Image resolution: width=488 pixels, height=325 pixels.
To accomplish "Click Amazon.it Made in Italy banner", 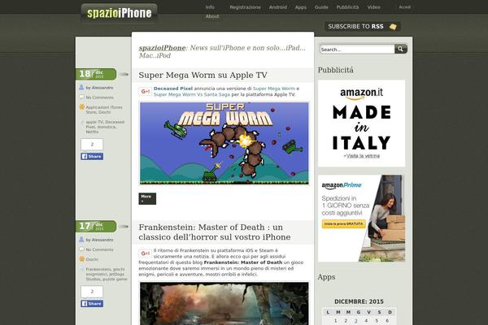I will [361, 123].
